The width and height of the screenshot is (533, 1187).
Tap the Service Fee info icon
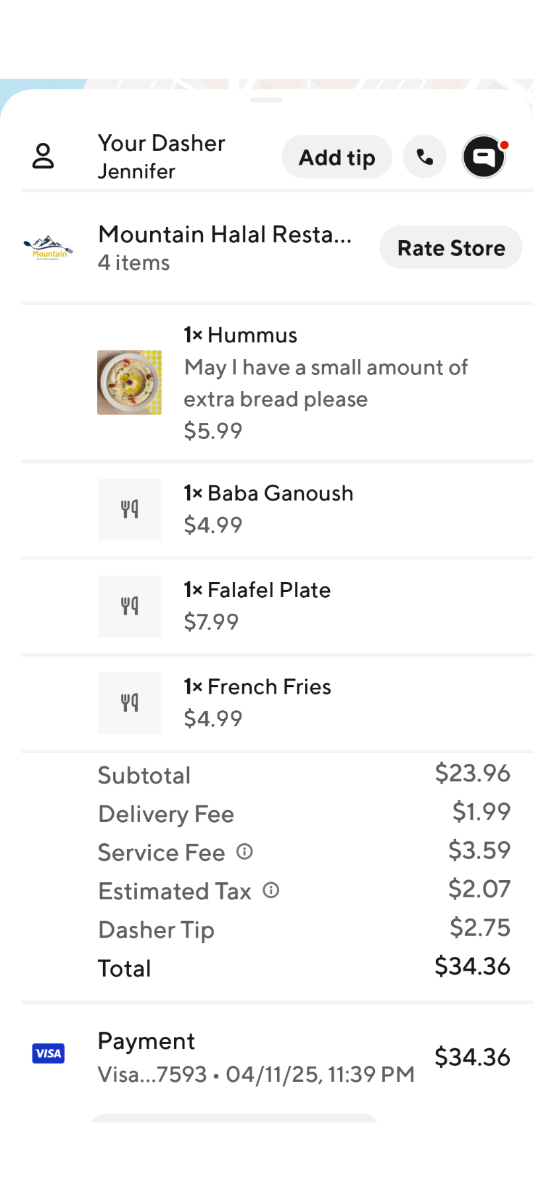pos(245,852)
